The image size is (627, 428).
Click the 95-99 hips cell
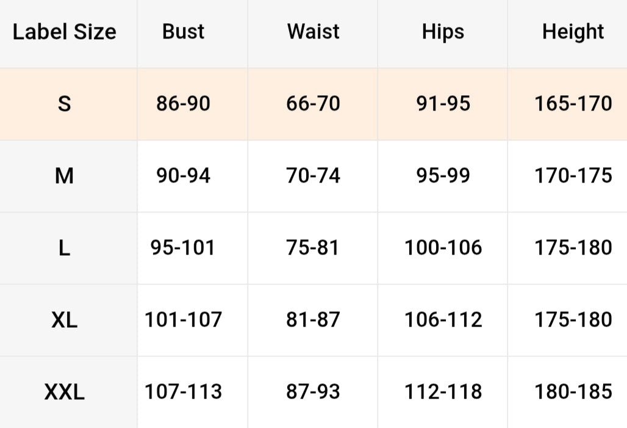[x=443, y=176]
